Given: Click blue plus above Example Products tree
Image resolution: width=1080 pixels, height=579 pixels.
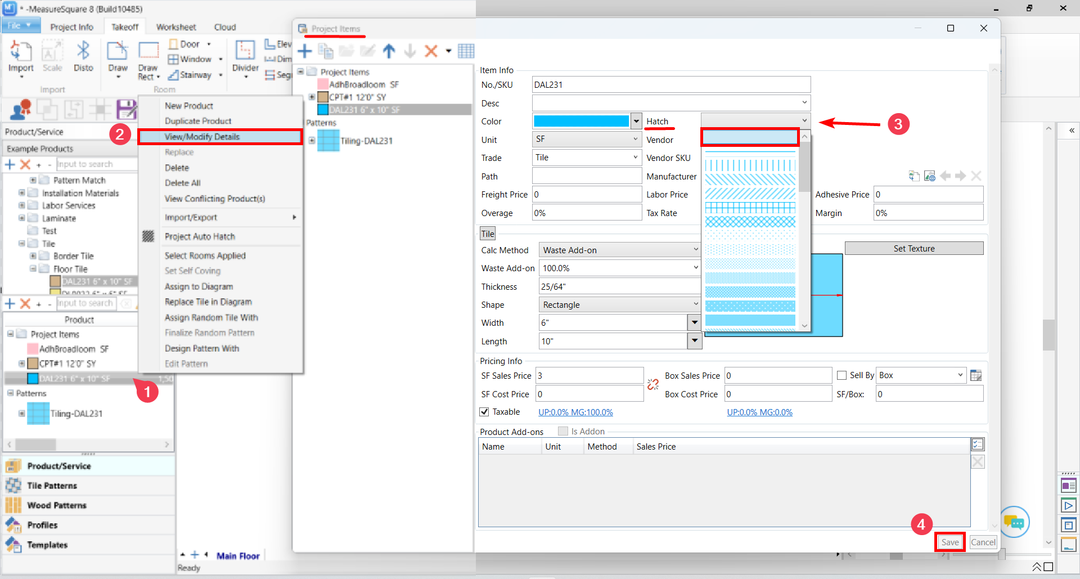Looking at the screenshot, I should click(10, 164).
